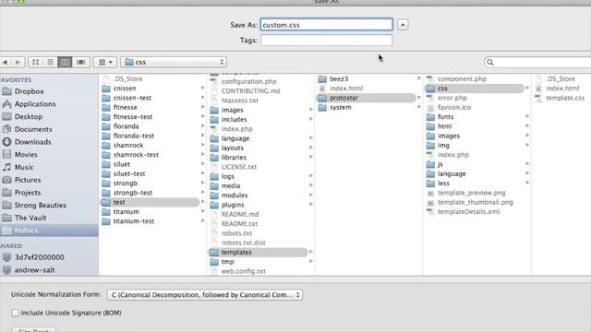The height and width of the screenshot is (332, 591).
Task: Collapse the save dialog with arrow button
Action: tap(403, 25)
